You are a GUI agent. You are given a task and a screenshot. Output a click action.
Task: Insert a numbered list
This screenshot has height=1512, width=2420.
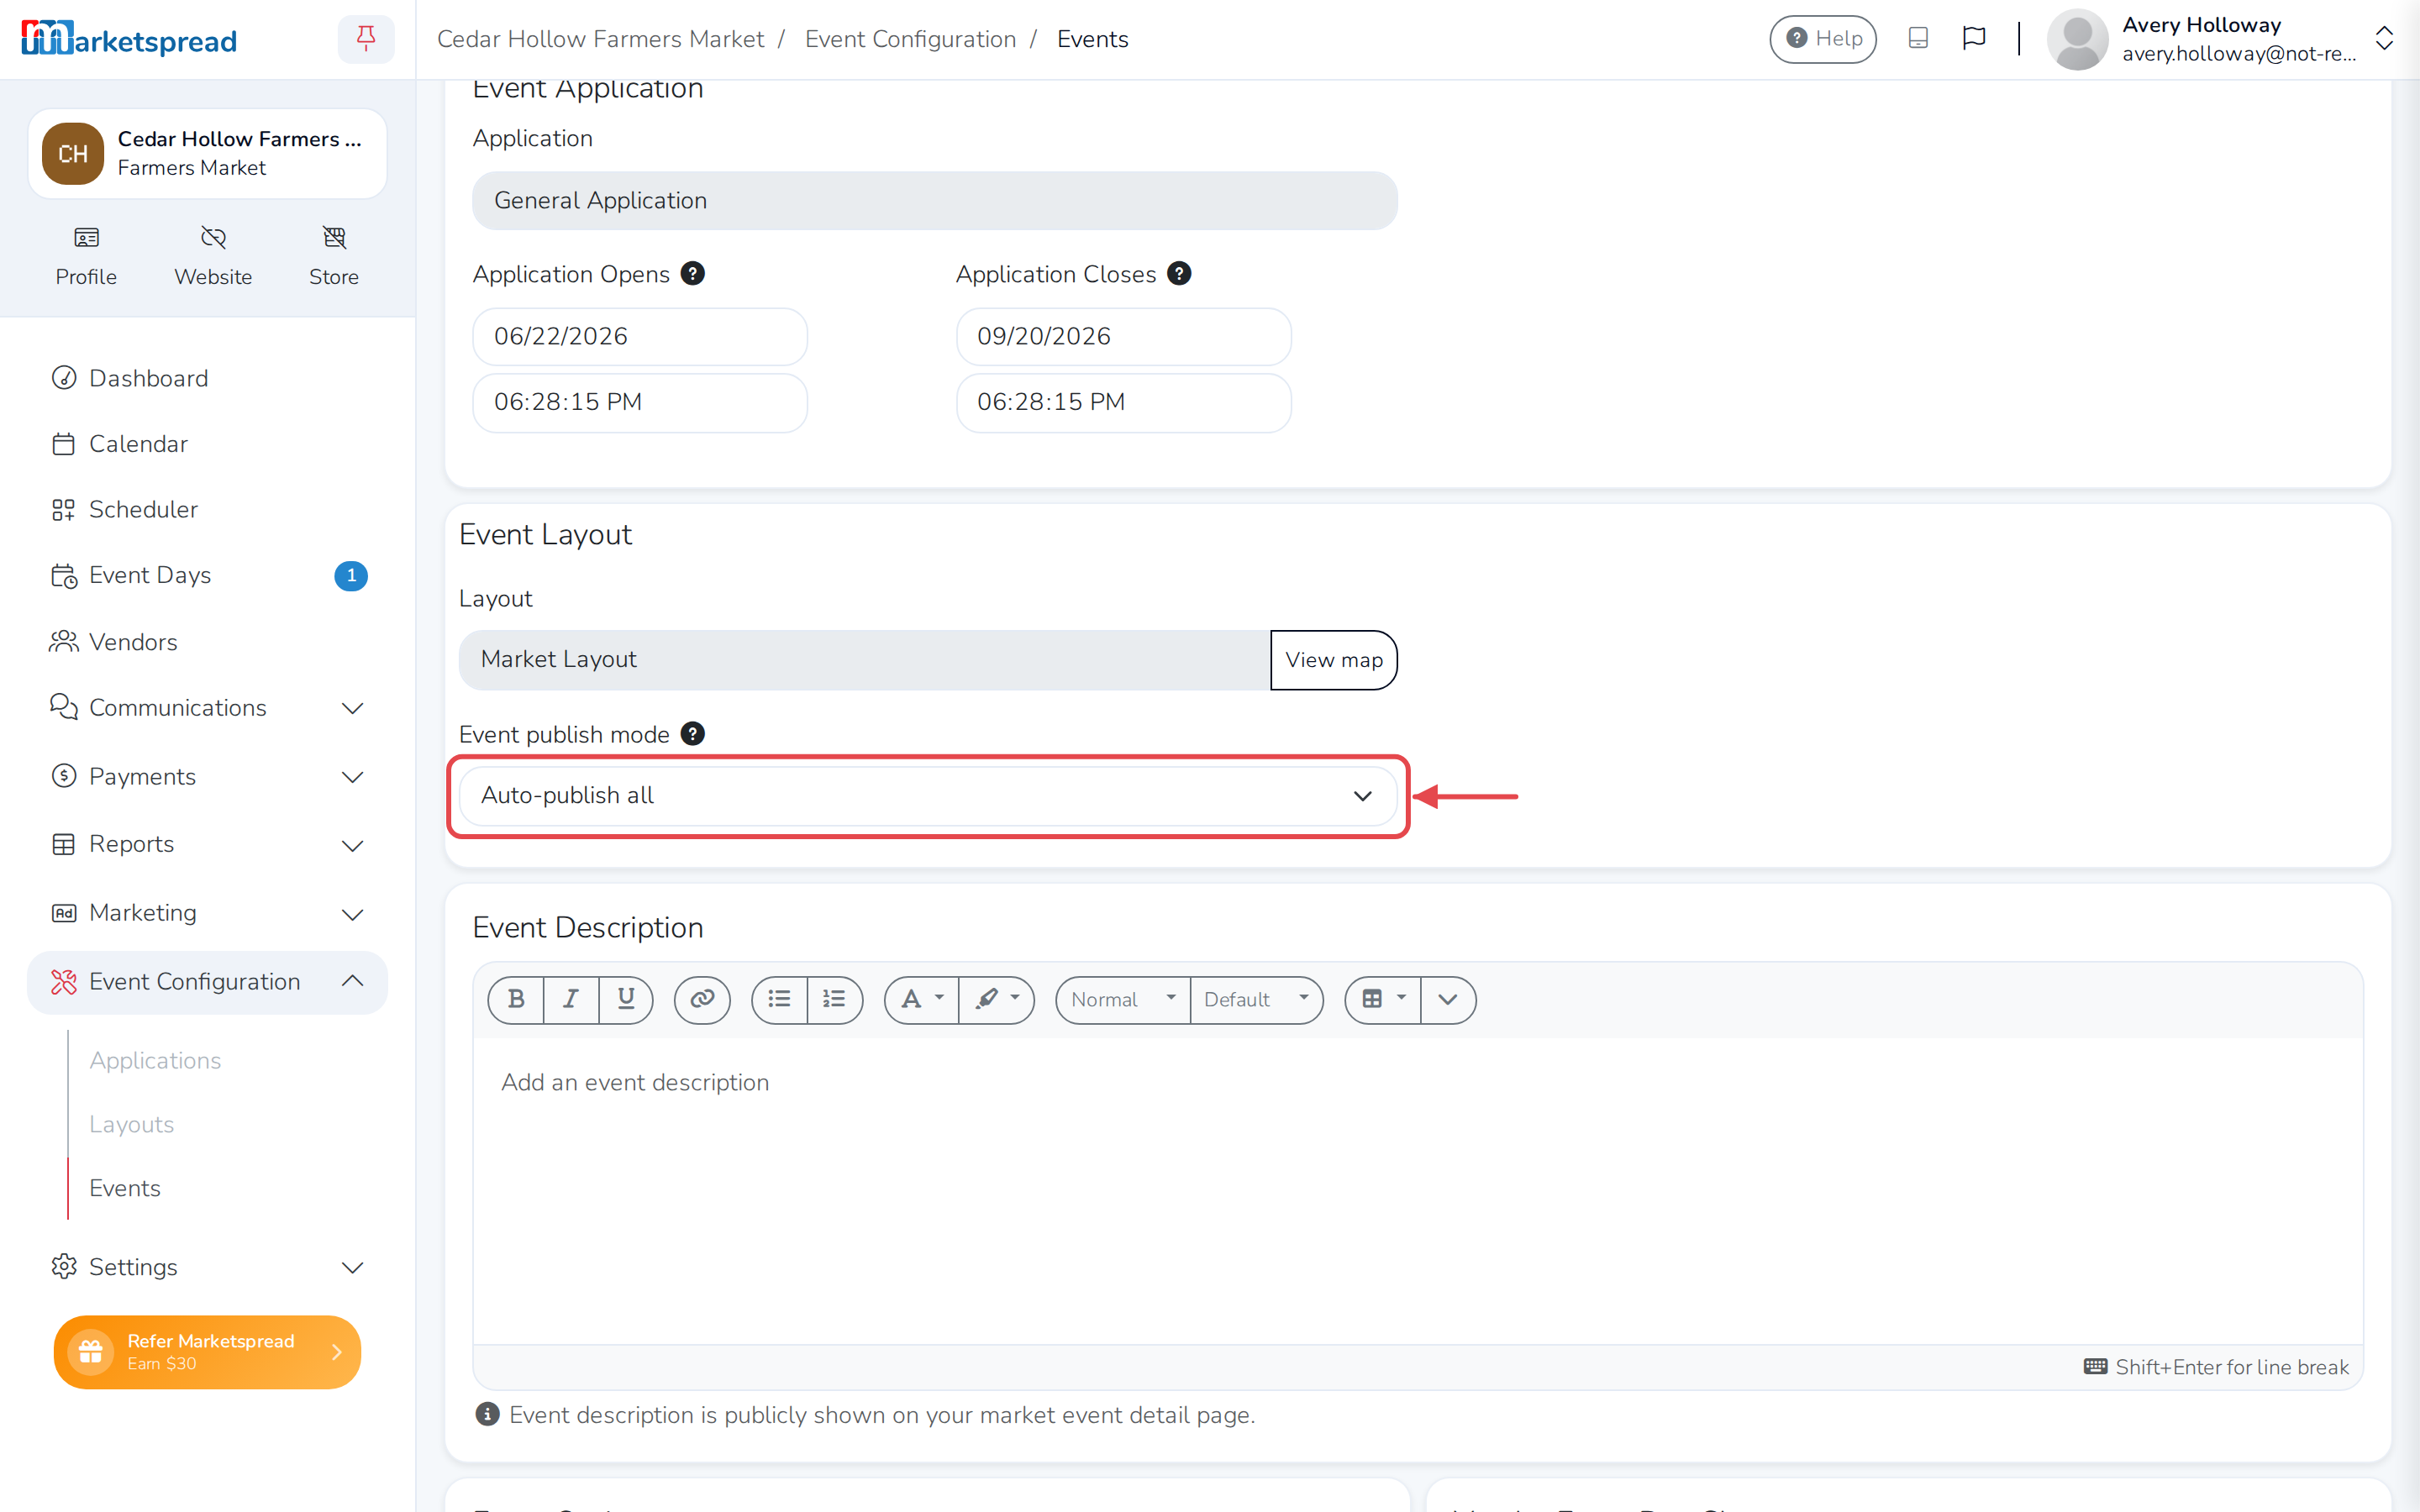click(x=834, y=999)
